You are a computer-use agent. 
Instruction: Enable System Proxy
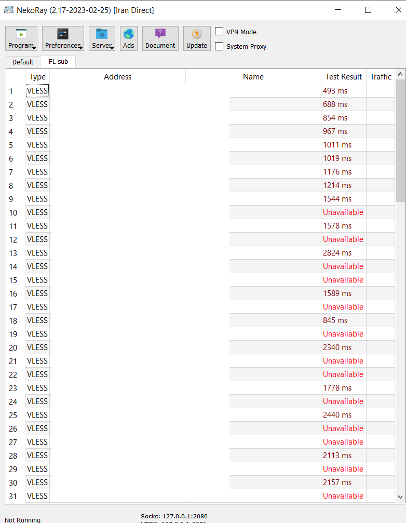pos(219,46)
